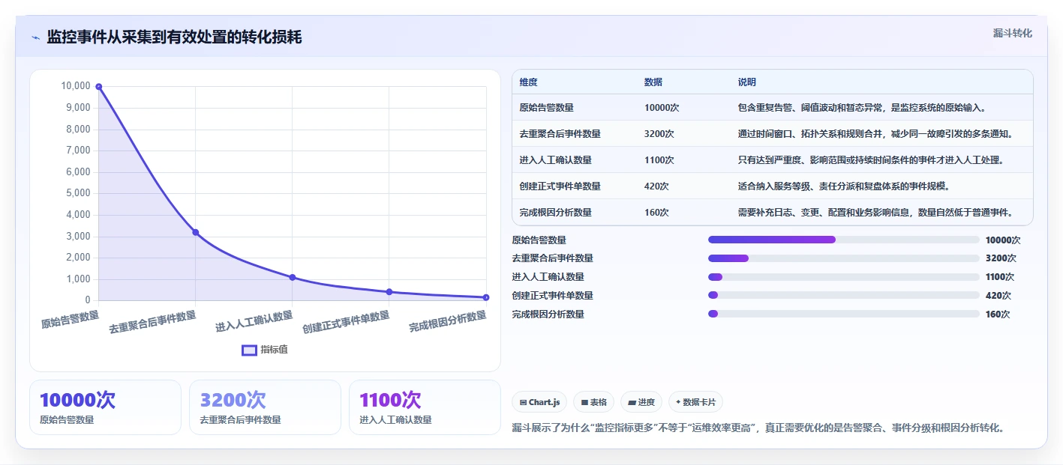Click the table cell 去重聚合后事件数量
This screenshot has width=1063, height=465.
click(560, 134)
